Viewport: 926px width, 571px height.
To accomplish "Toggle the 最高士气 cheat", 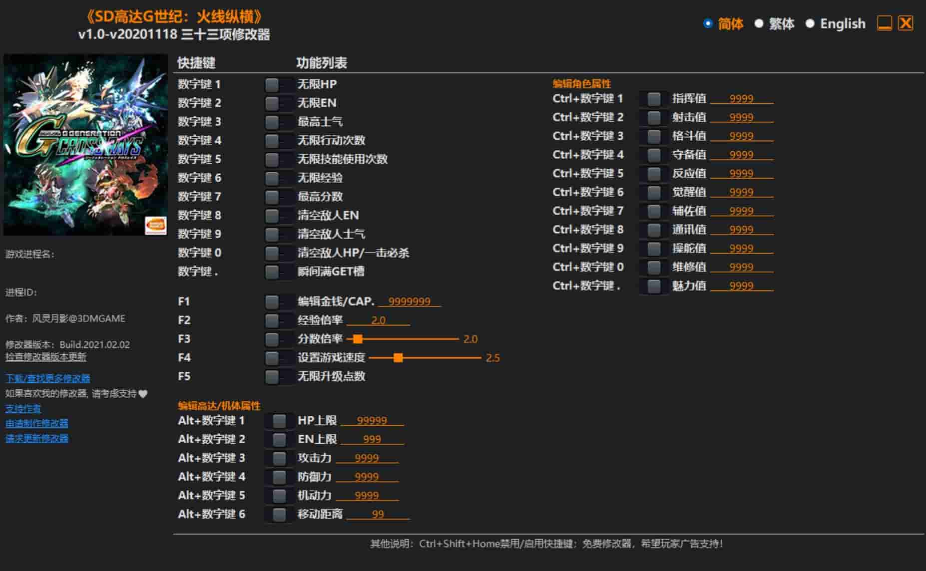I will tap(273, 121).
